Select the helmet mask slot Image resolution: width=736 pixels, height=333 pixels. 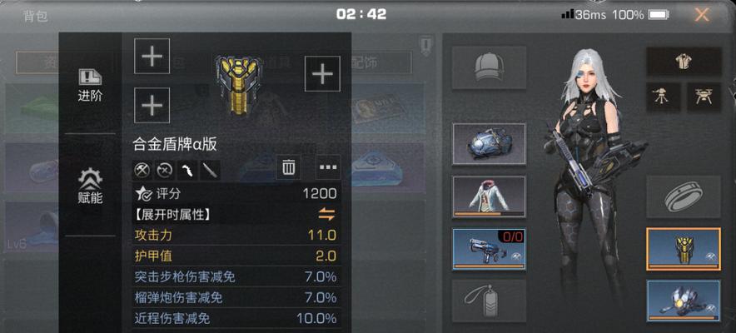coord(684,301)
